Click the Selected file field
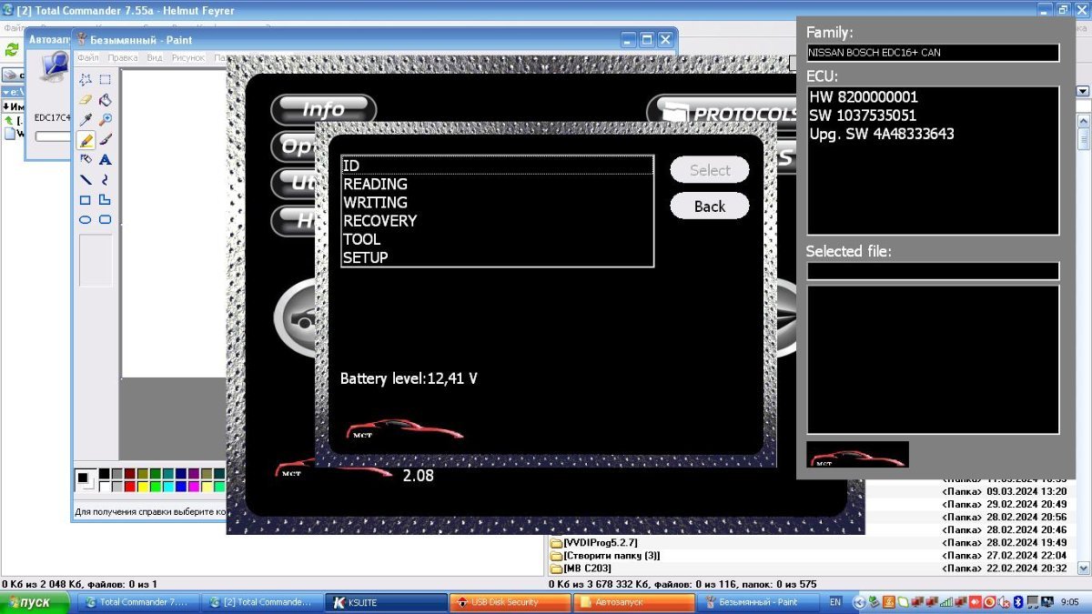This screenshot has height=614, width=1092. (x=933, y=271)
